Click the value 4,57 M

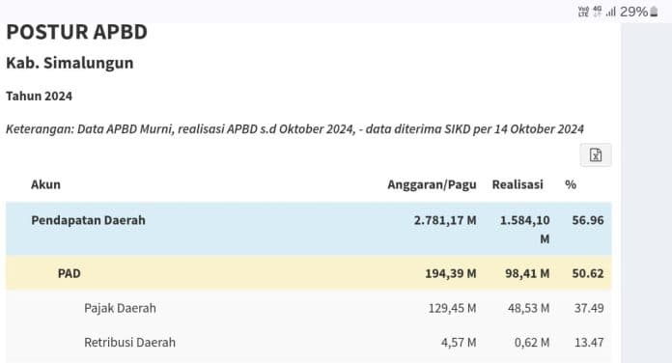(459, 343)
